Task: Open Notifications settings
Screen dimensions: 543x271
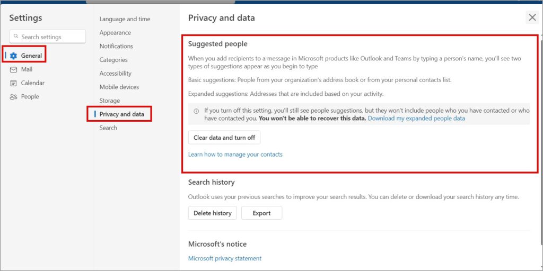Action: coord(116,46)
